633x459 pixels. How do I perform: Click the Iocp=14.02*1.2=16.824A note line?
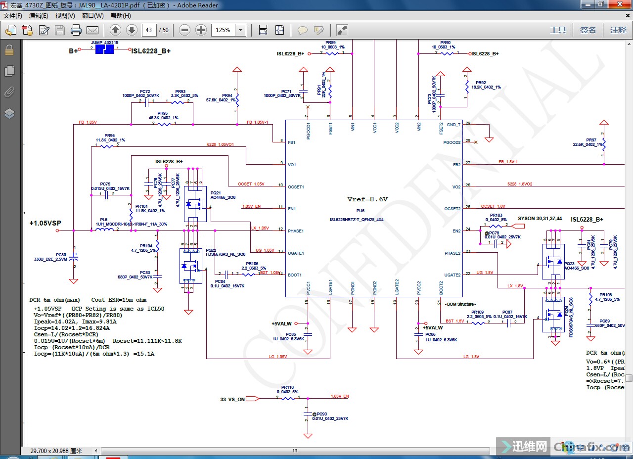(x=72, y=328)
